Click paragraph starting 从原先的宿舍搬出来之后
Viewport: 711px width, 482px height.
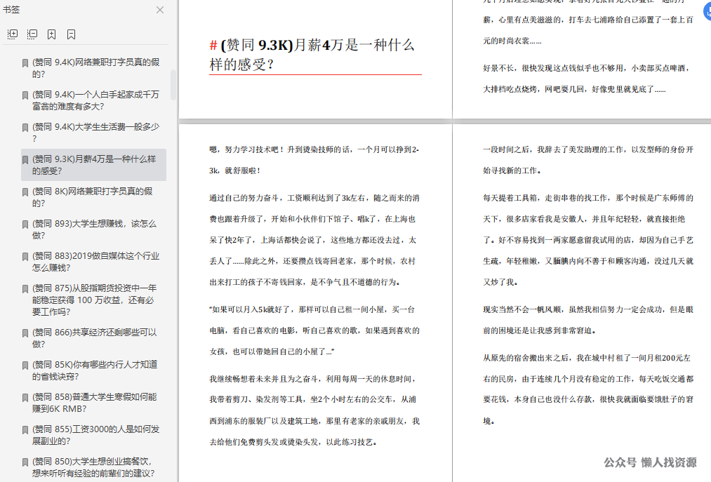point(587,389)
